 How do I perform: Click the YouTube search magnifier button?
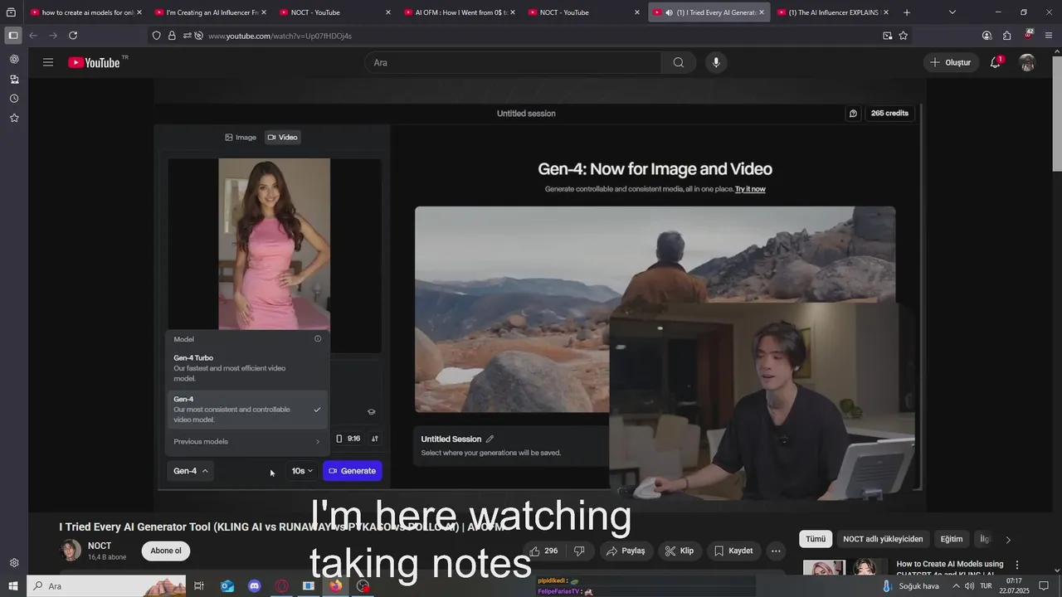[679, 62]
